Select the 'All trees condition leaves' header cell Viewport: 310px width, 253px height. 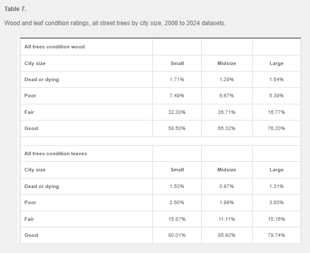tap(55, 154)
